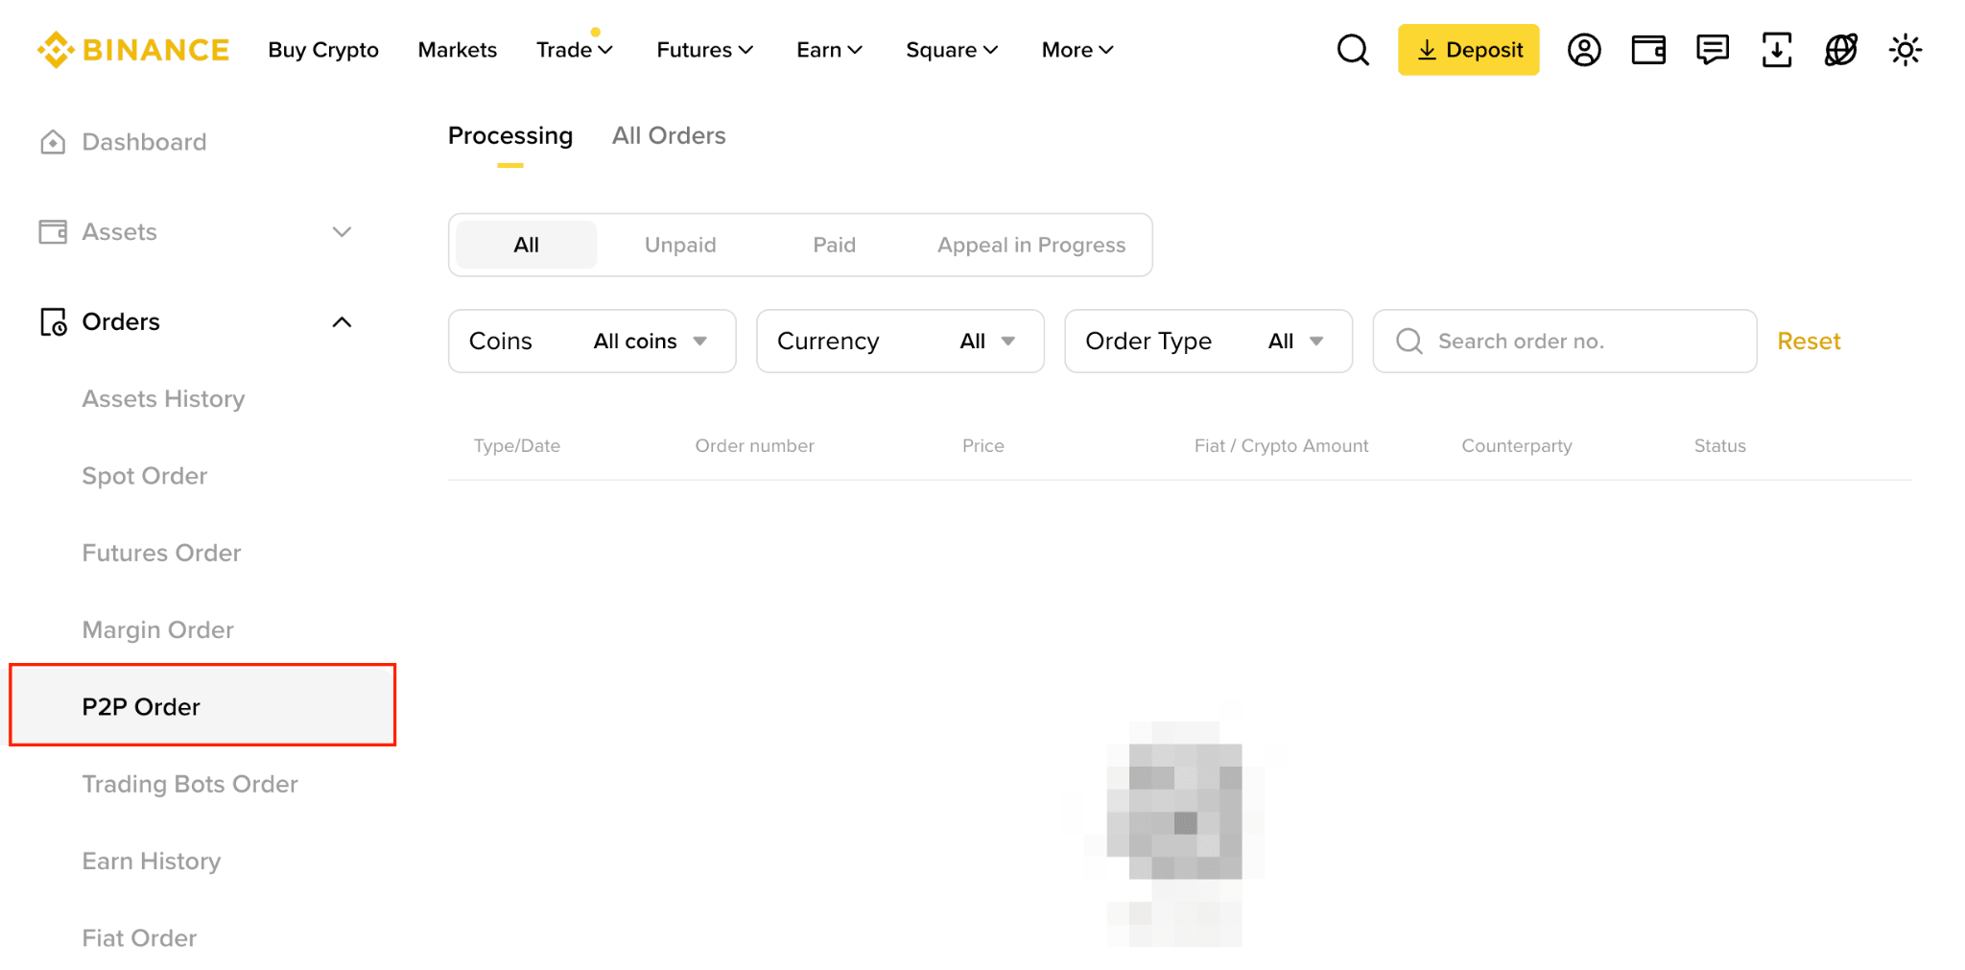Select the Unpaid filter option
1965x970 pixels.
pyautogui.click(x=680, y=245)
